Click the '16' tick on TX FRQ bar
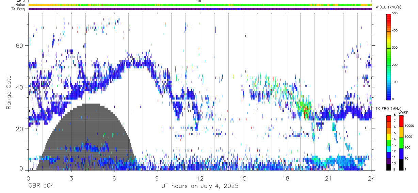 [394, 127]
